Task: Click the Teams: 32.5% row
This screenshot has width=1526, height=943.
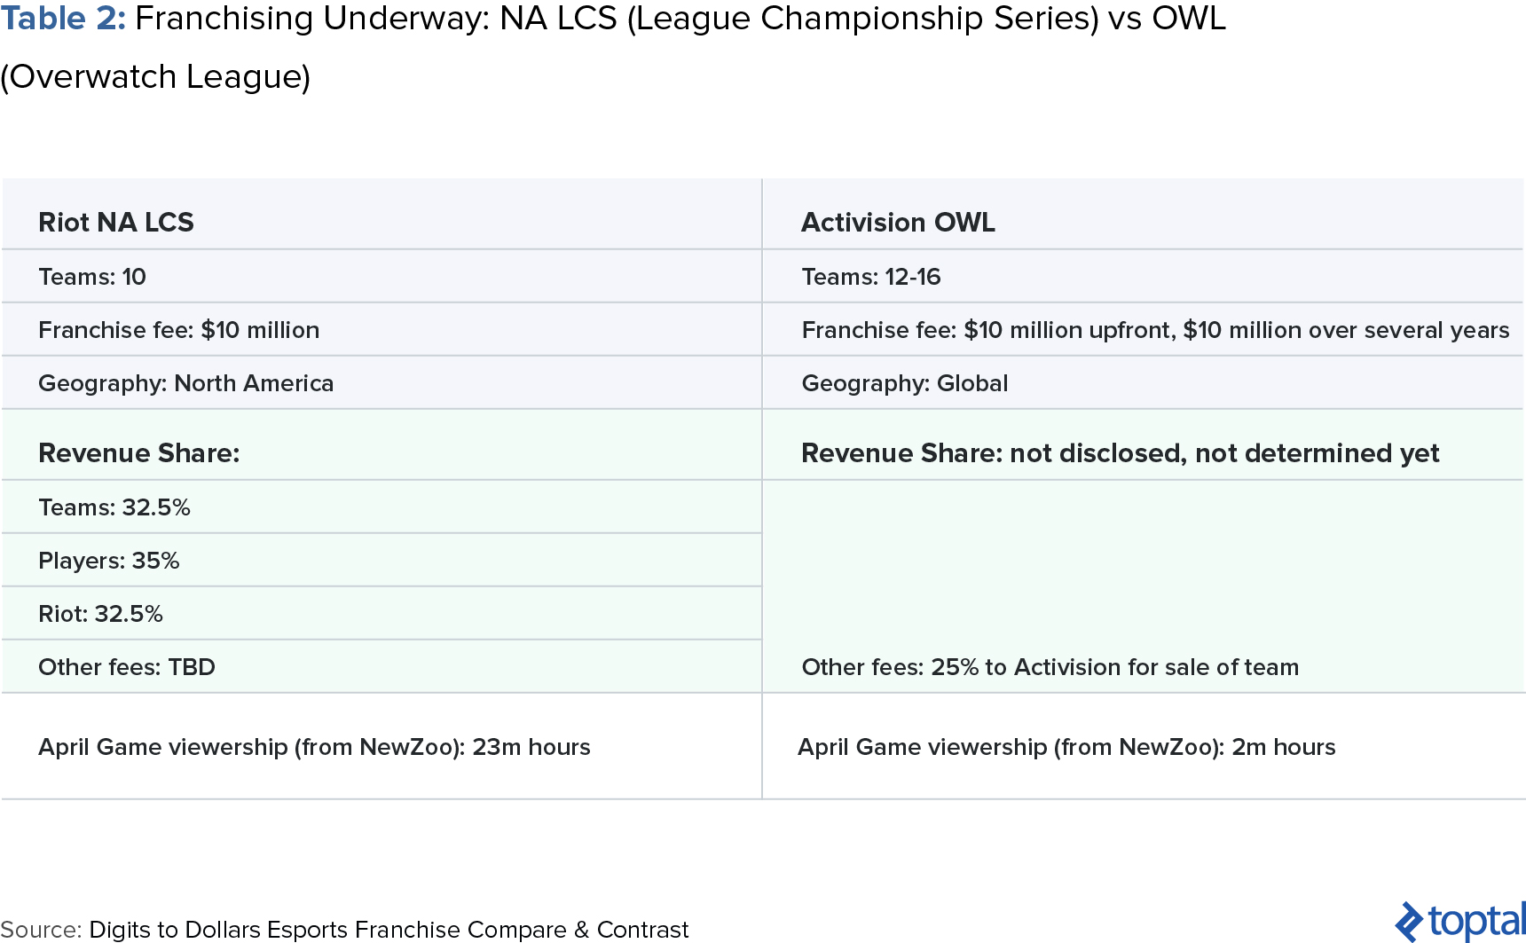Action: coord(381,507)
